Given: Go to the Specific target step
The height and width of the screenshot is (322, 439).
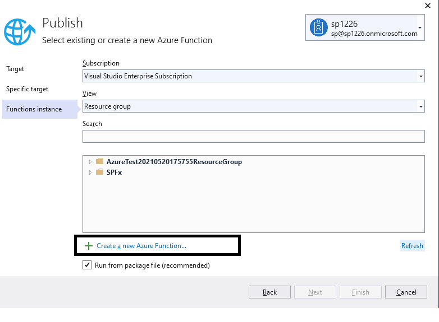Looking at the screenshot, I should tap(27, 89).
